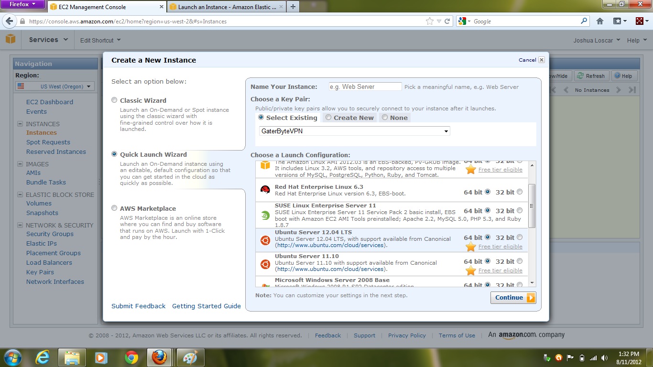
Task: Click the search magnifier in Google box
Action: [x=584, y=21]
